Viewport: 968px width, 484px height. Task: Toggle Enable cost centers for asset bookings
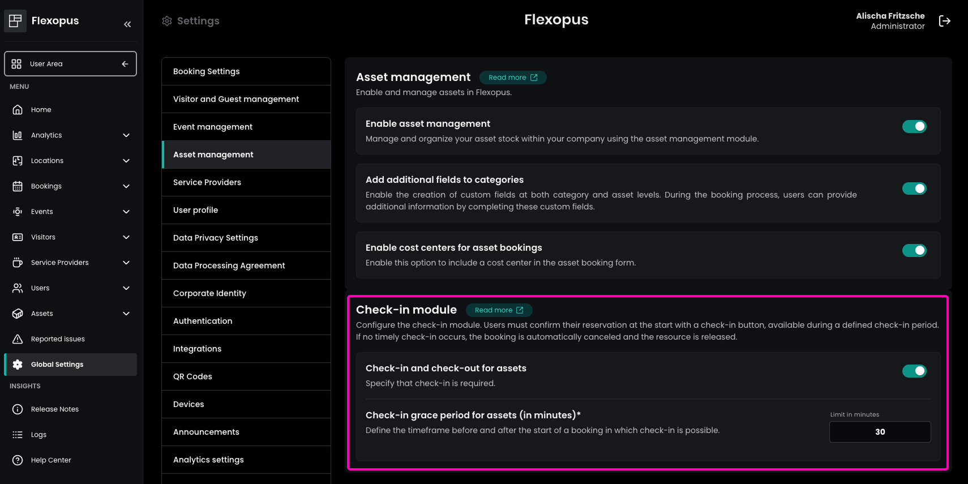pos(914,250)
